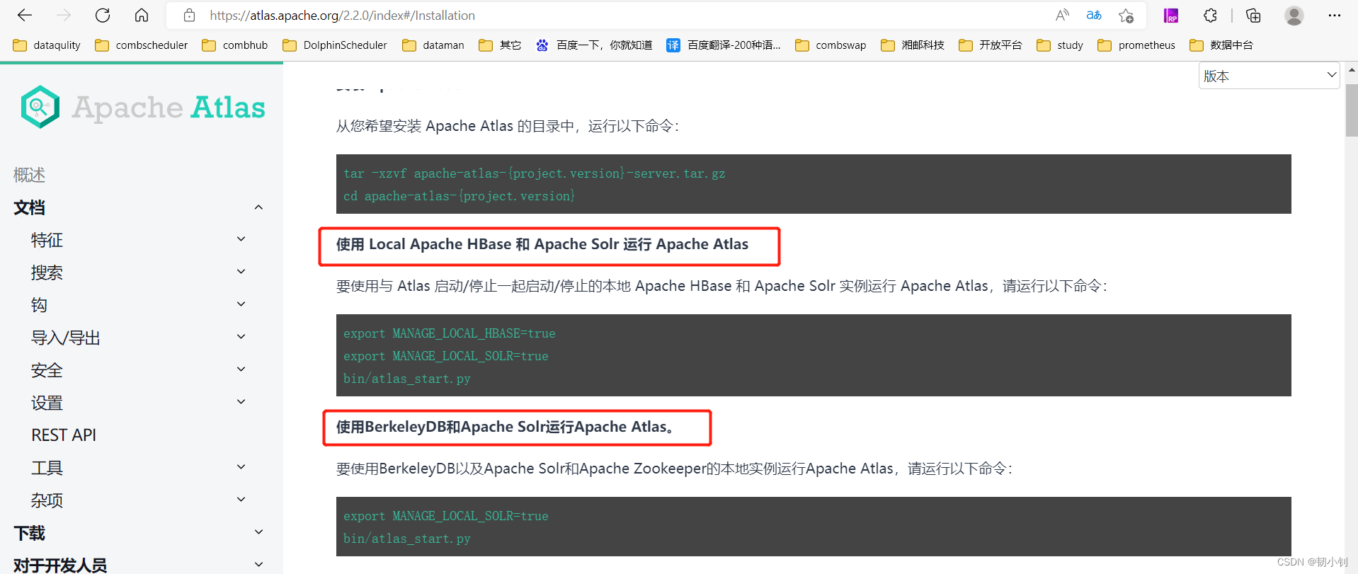Open the 湘邮科技 bookmark folder
The height and width of the screenshot is (574, 1358).
[913, 45]
